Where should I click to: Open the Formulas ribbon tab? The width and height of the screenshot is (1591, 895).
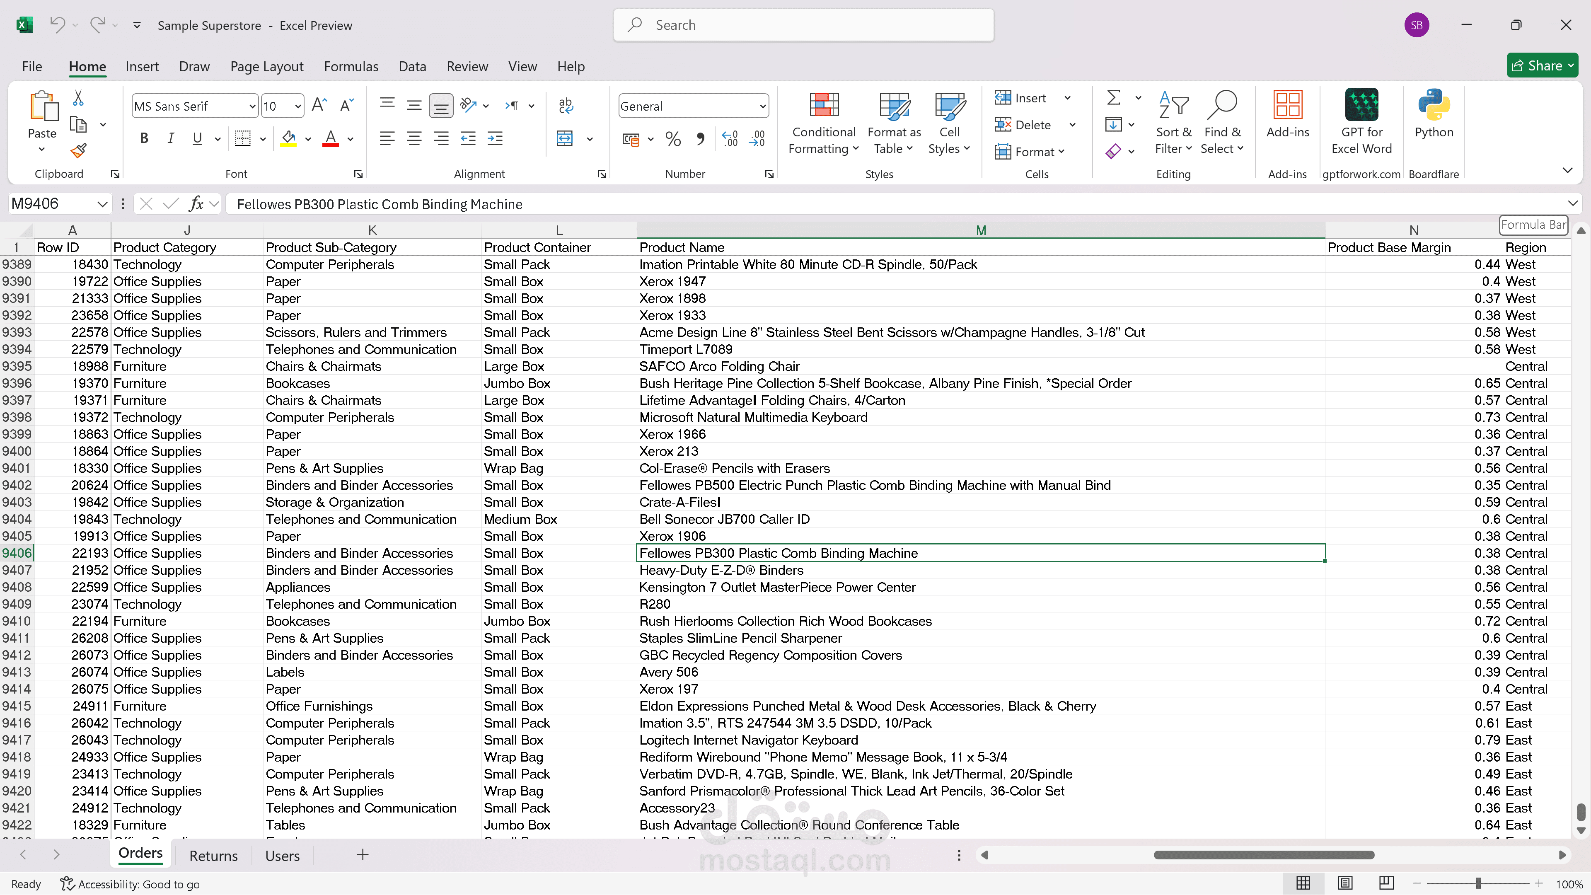[351, 66]
